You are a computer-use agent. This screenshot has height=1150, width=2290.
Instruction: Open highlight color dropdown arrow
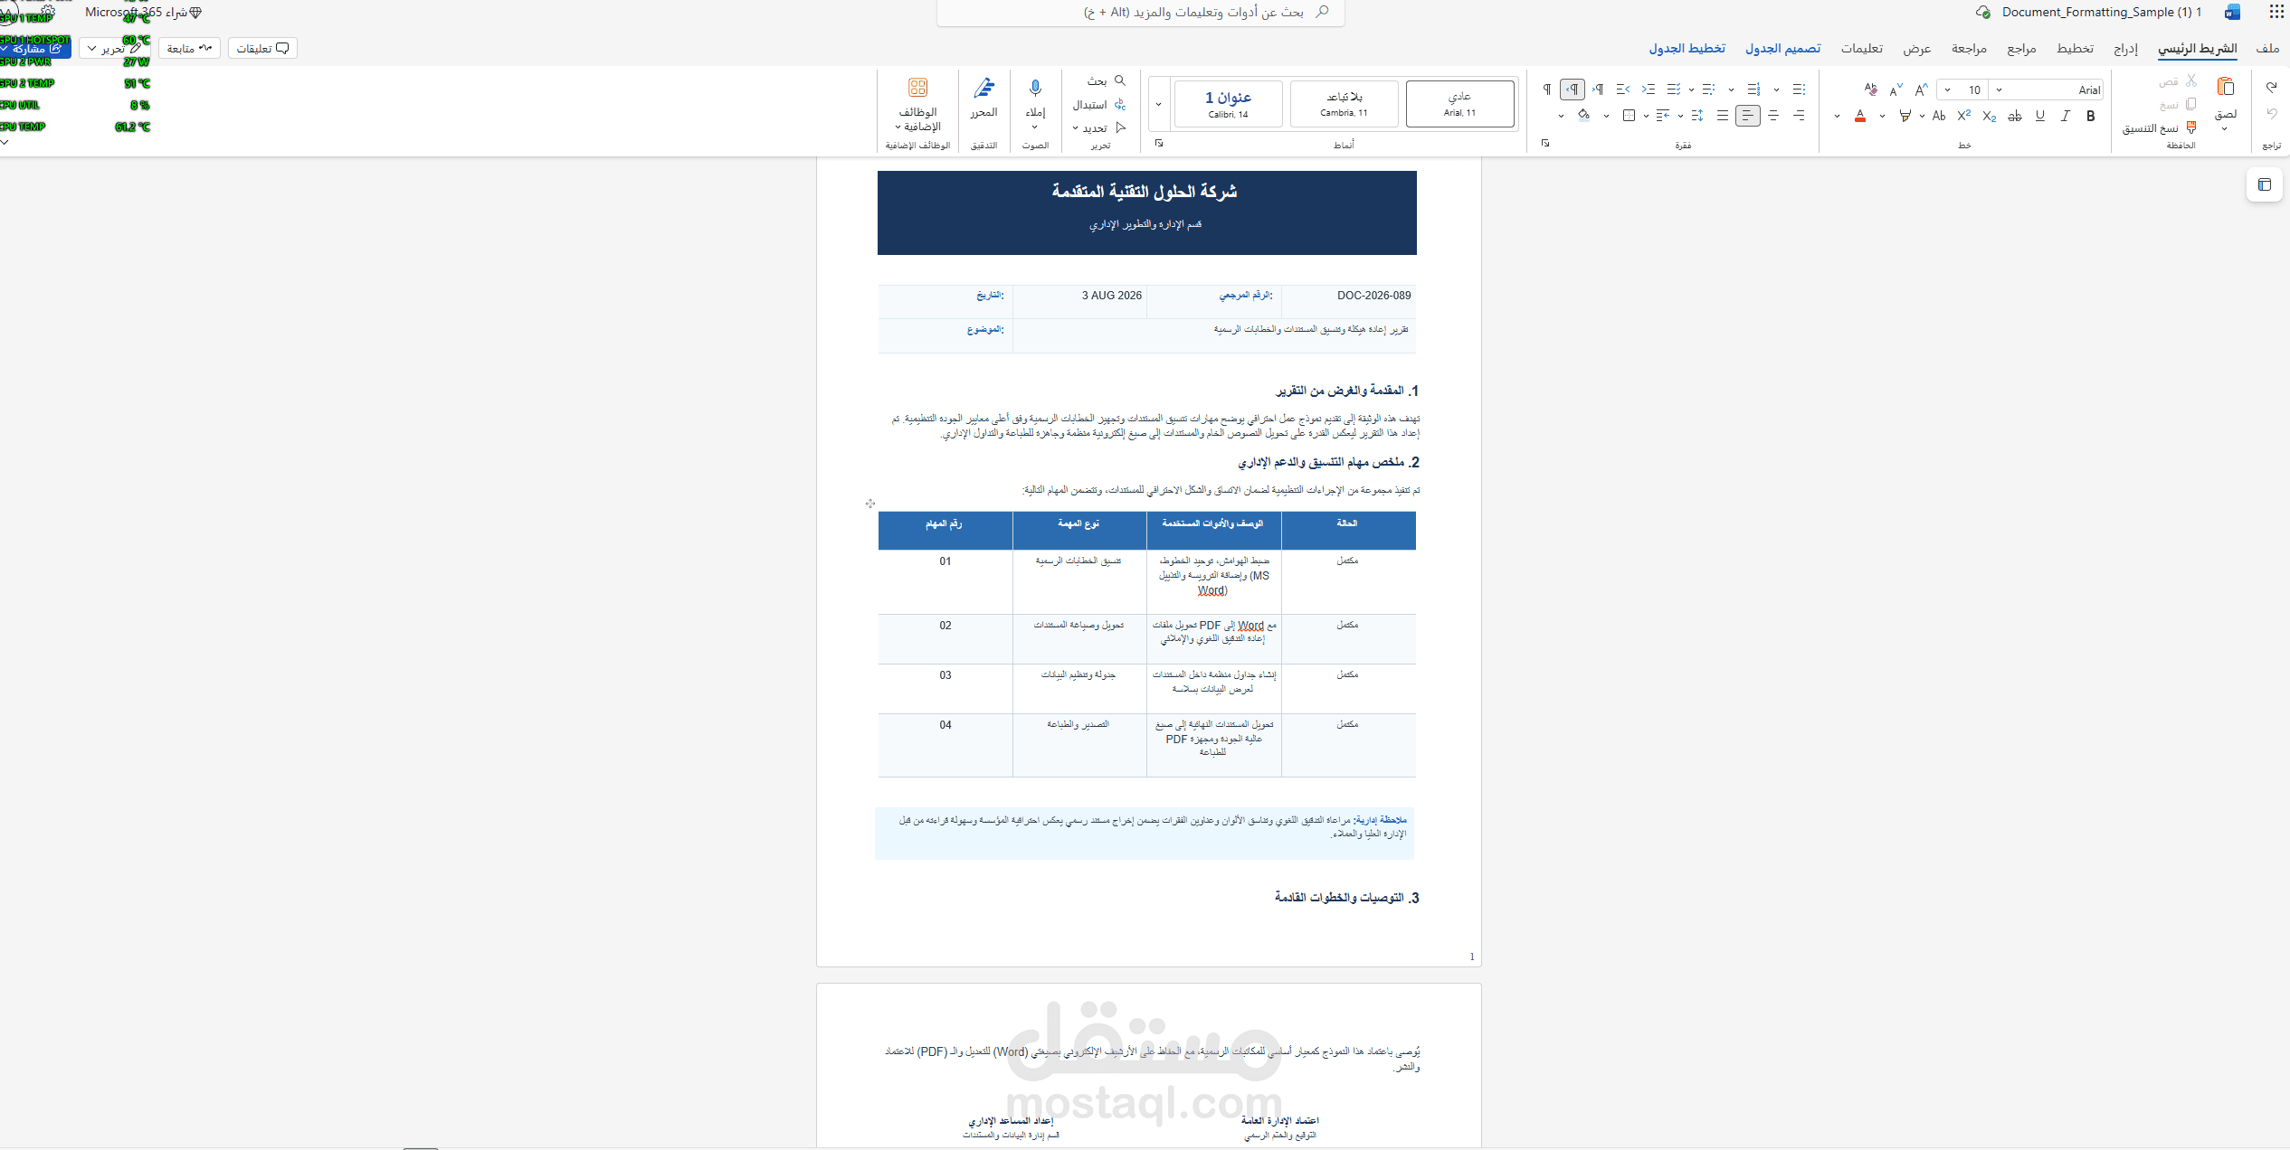click(1882, 116)
